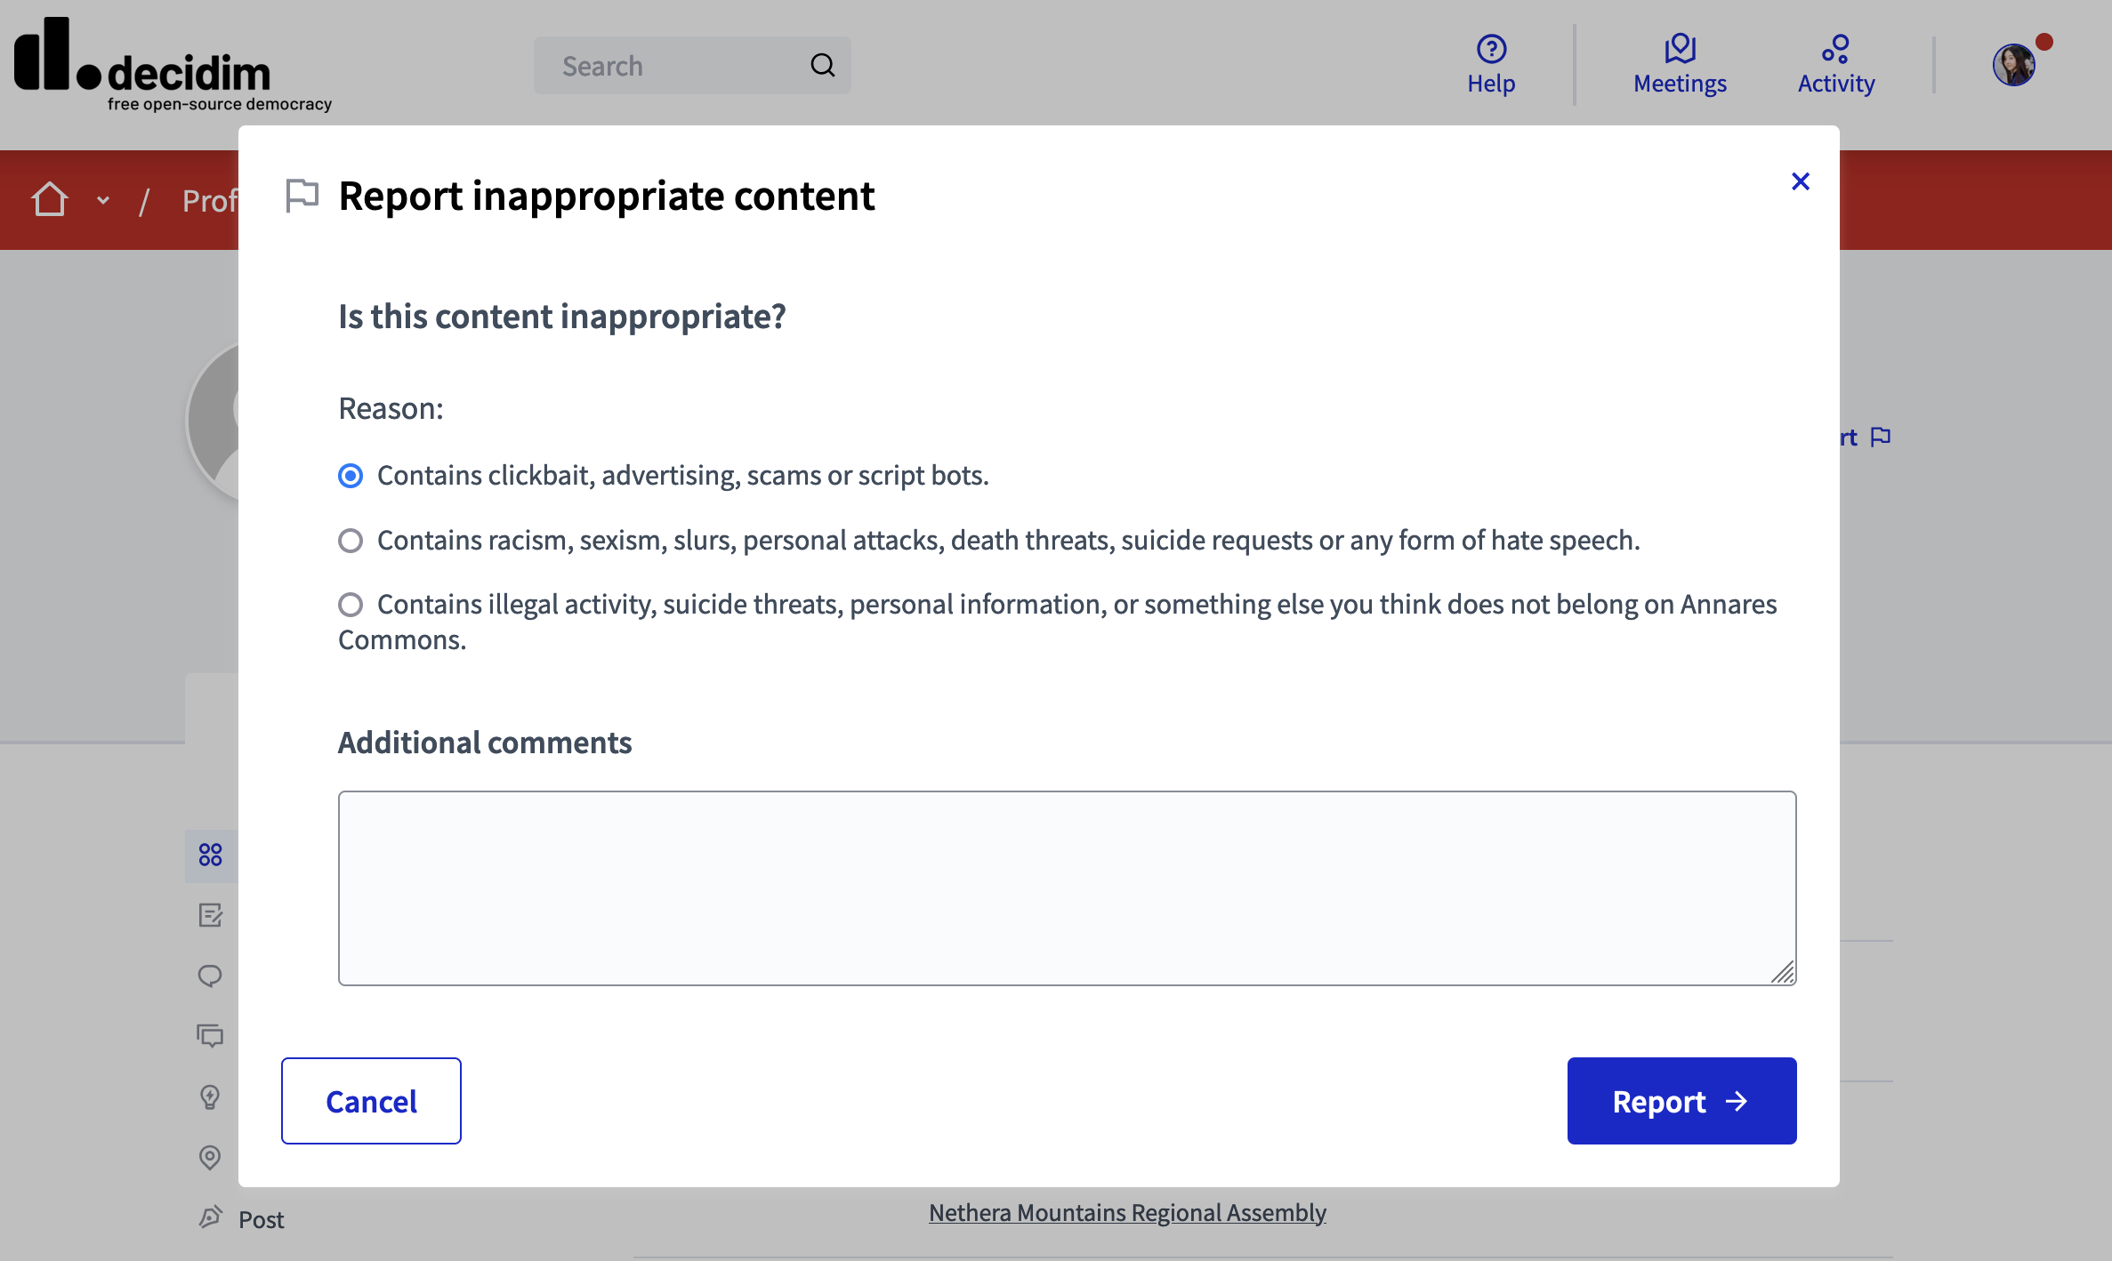Click the lightbulb ideas icon in the sidebar
Image resolution: width=2112 pixels, height=1261 pixels.
click(210, 1096)
